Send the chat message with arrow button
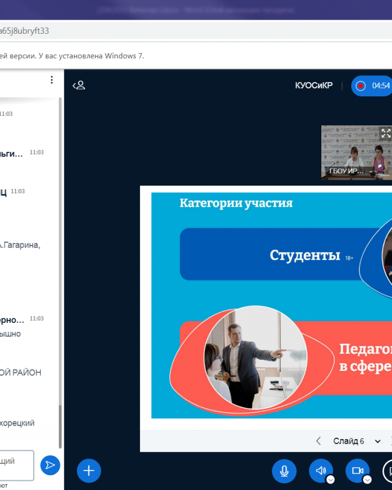The height and width of the screenshot is (490, 392). pyautogui.click(x=50, y=465)
